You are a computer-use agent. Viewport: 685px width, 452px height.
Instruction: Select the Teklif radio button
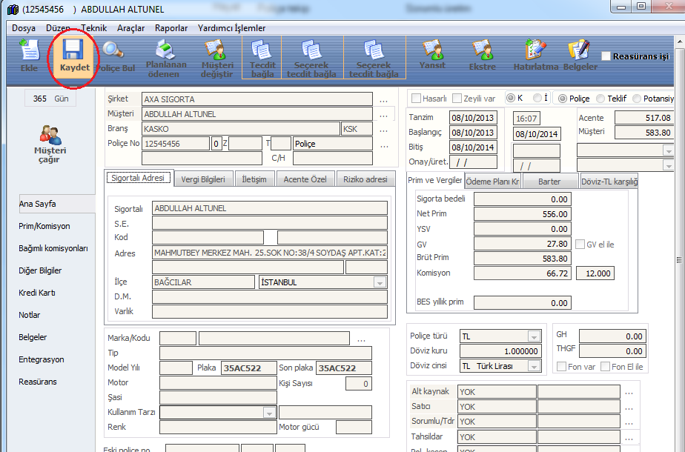pos(600,99)
